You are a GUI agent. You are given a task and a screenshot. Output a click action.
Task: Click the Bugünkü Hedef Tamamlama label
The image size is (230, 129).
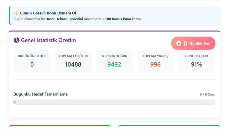(x=41, y=94)
